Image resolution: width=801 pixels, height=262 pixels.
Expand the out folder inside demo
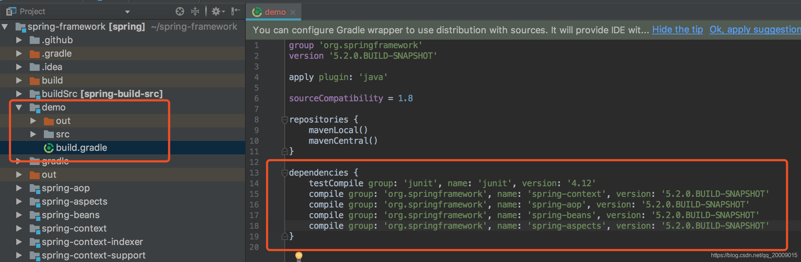(x=33, y=121)
